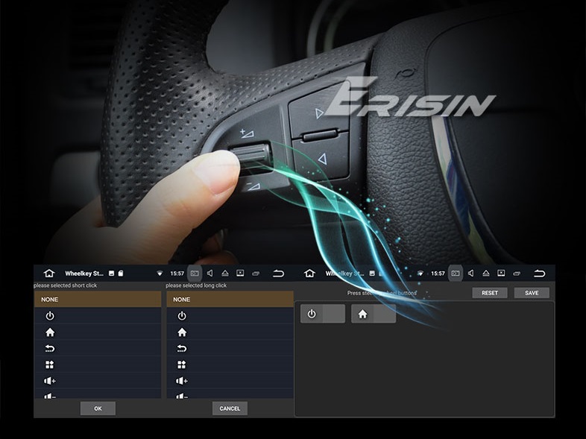The height and width of the screenshot is (439, 586).
Task: Tap the eject icon in status bar above long click list
Action: click(224, 274)
